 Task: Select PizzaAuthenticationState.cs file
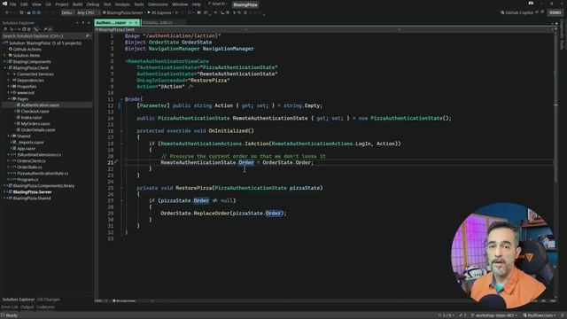(x=43, y=174)
